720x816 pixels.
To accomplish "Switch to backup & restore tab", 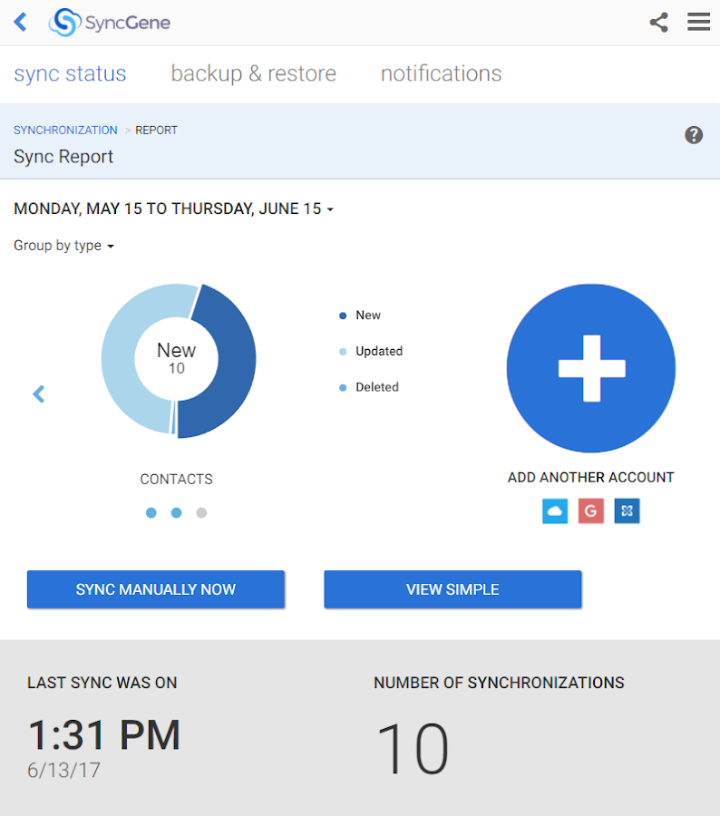I will pyautogui.click(x=254, y=73).
